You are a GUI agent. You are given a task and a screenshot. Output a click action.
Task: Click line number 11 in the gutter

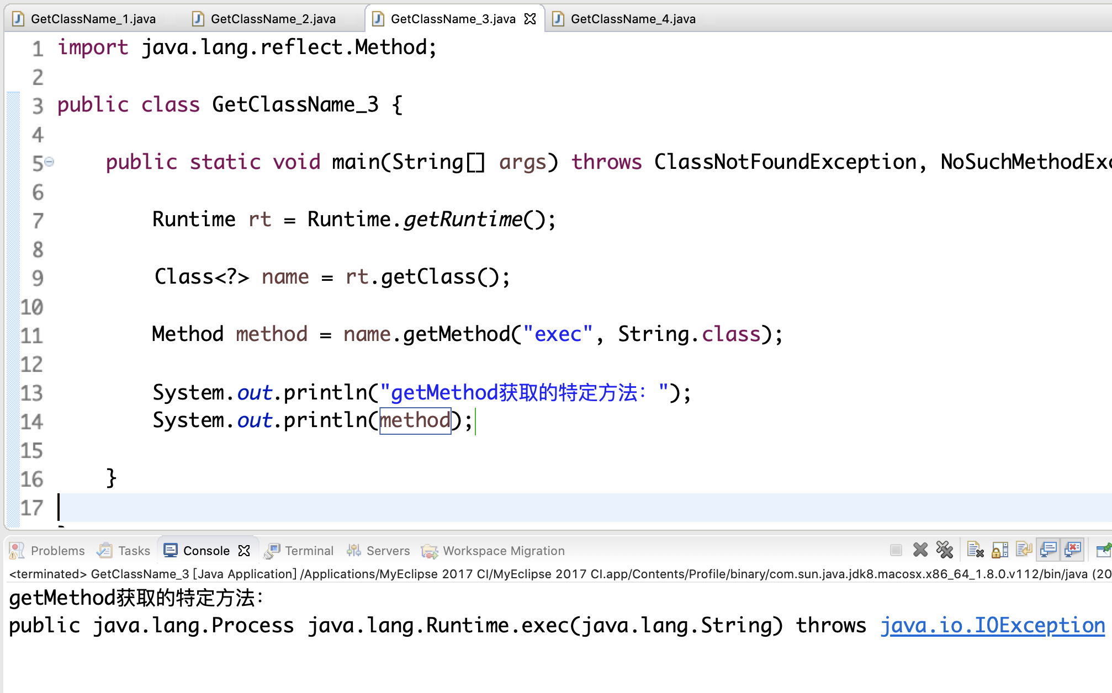pos(31,335)
